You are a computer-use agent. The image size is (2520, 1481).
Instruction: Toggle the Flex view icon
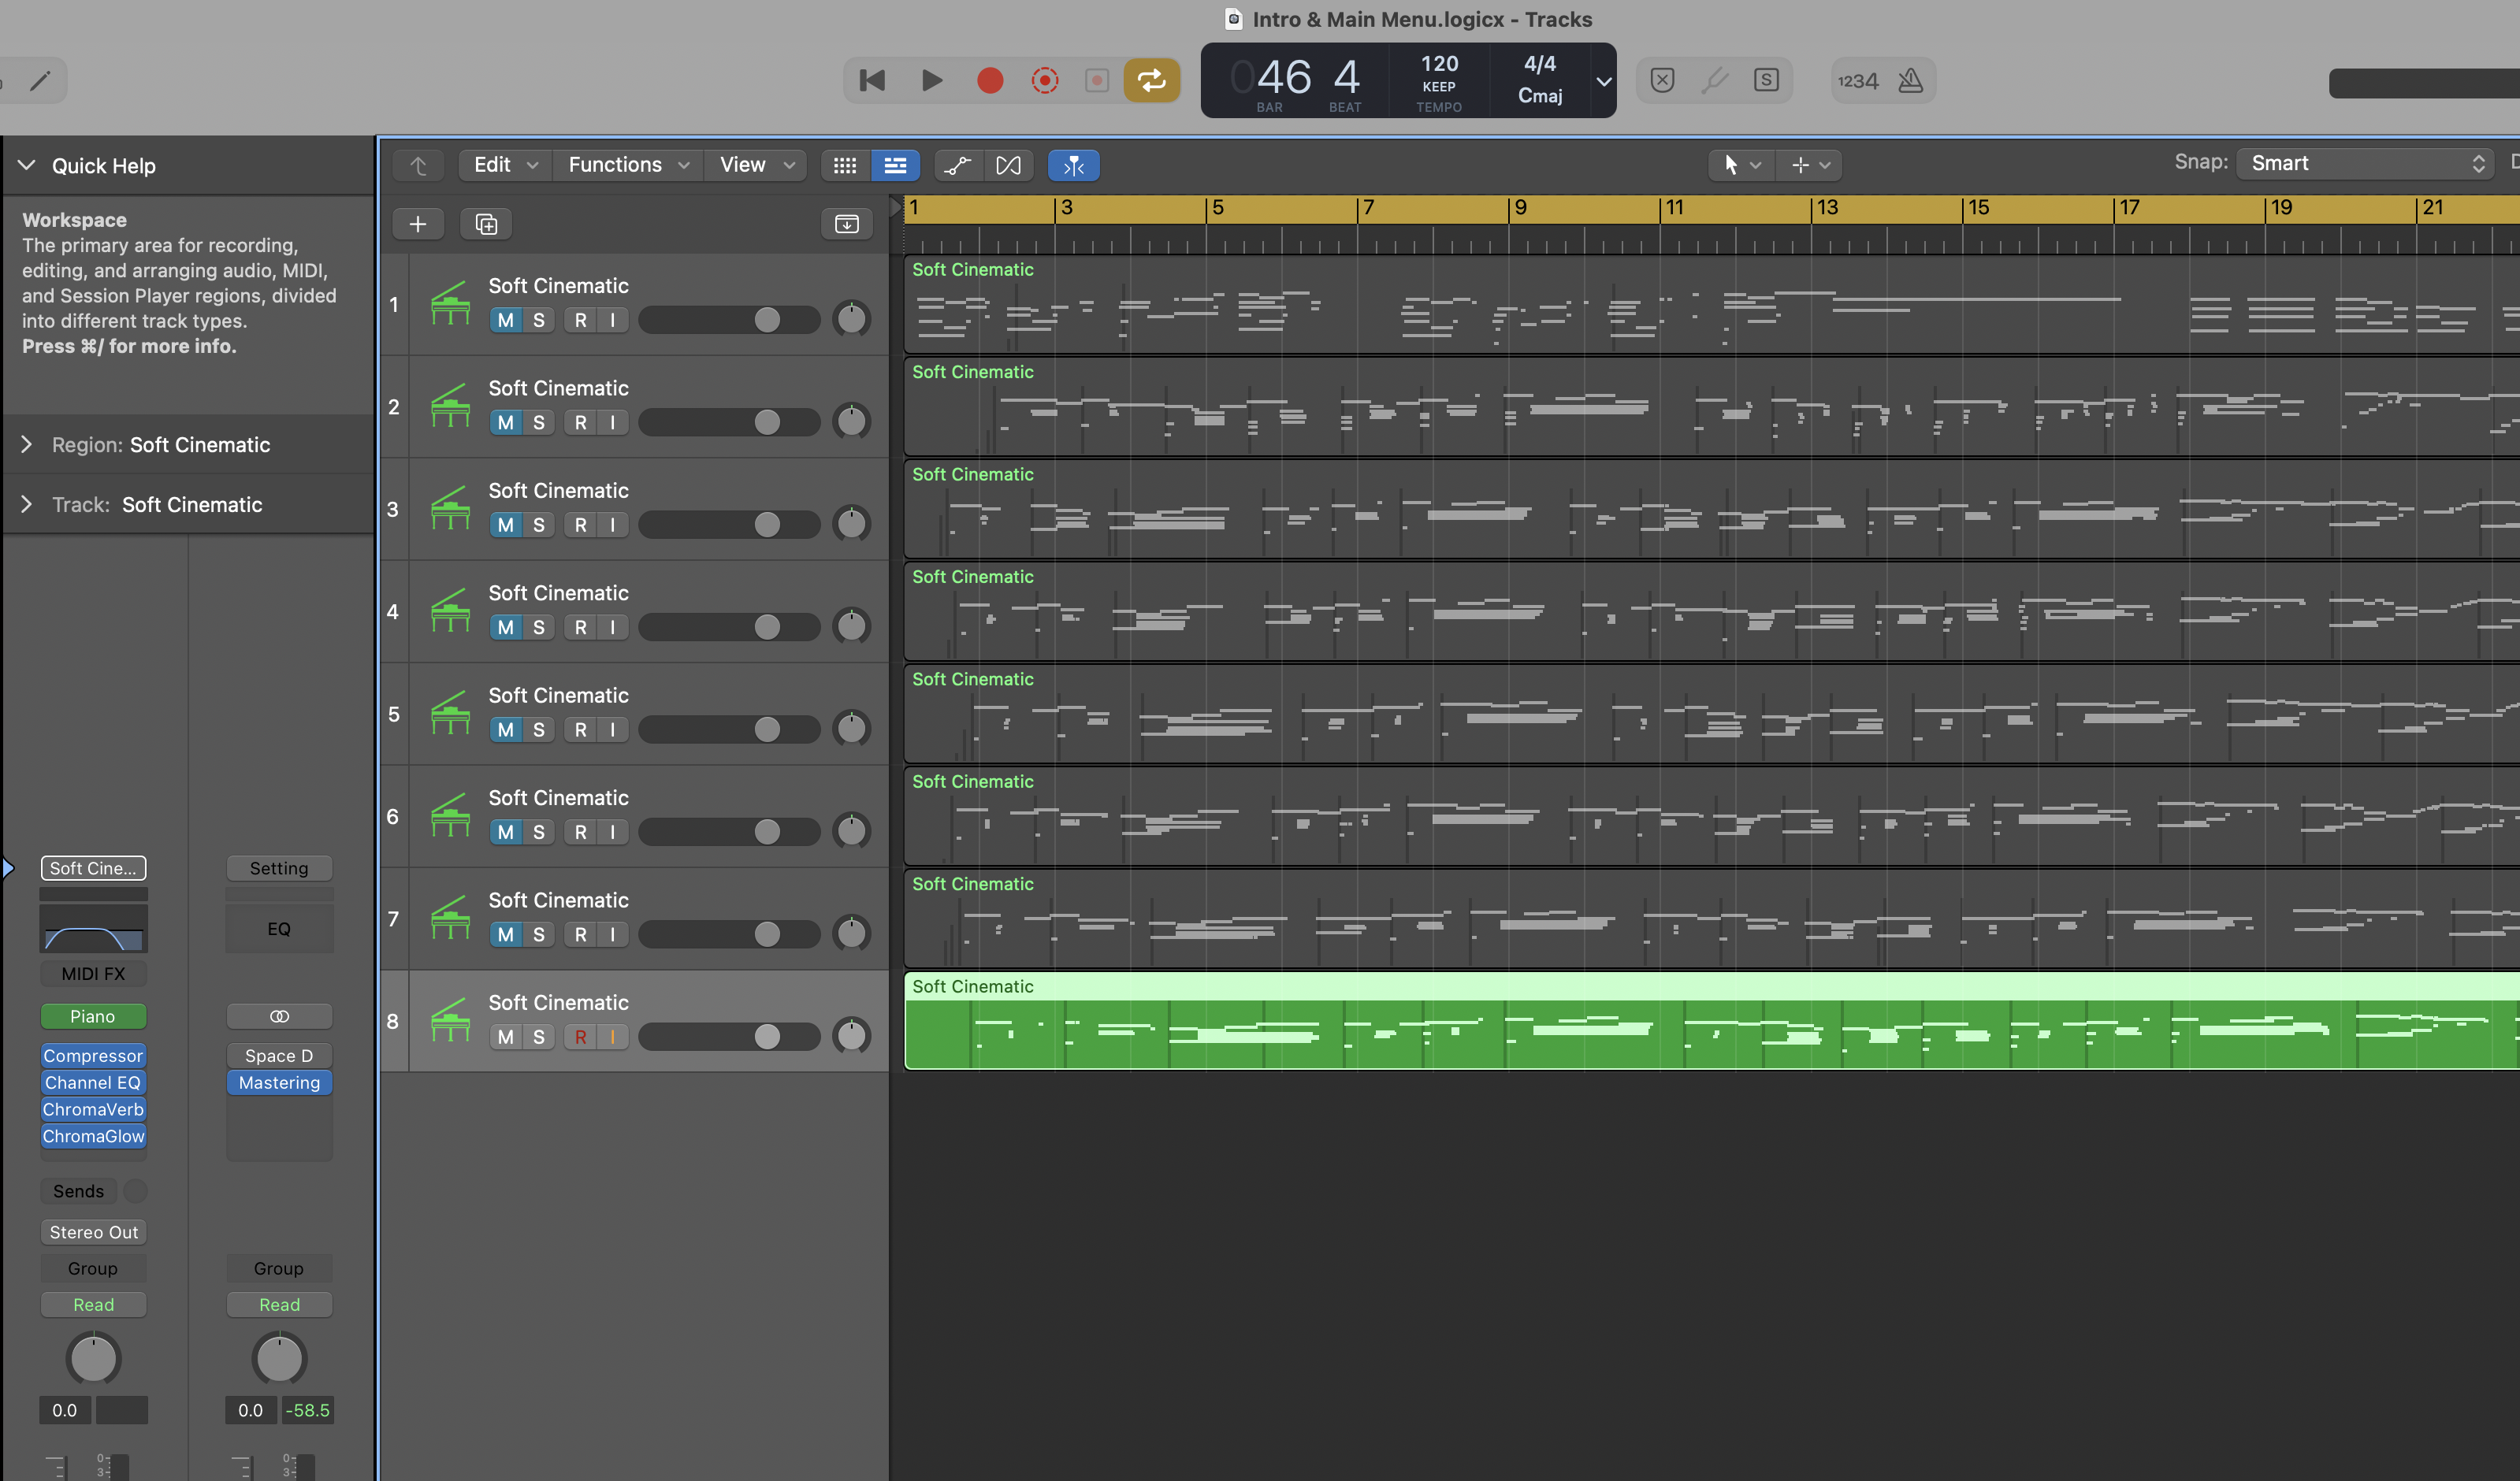pos(1009,165)
